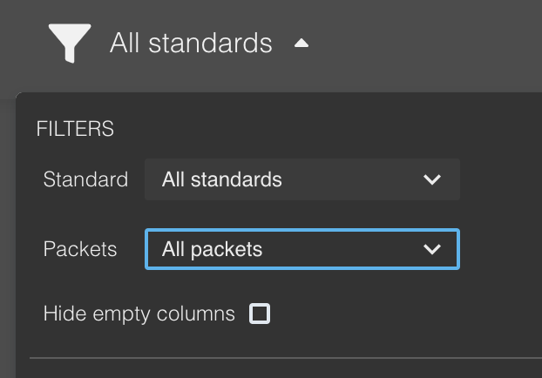Screen dimensions: 542x378
Task: Click empty space right of Packets dropdown
Action: coord(501,249)
